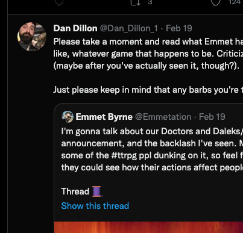This screenshot has width=243, height=233.
Task: Open the Emmet Byrne display name
Action: (104, 117)
